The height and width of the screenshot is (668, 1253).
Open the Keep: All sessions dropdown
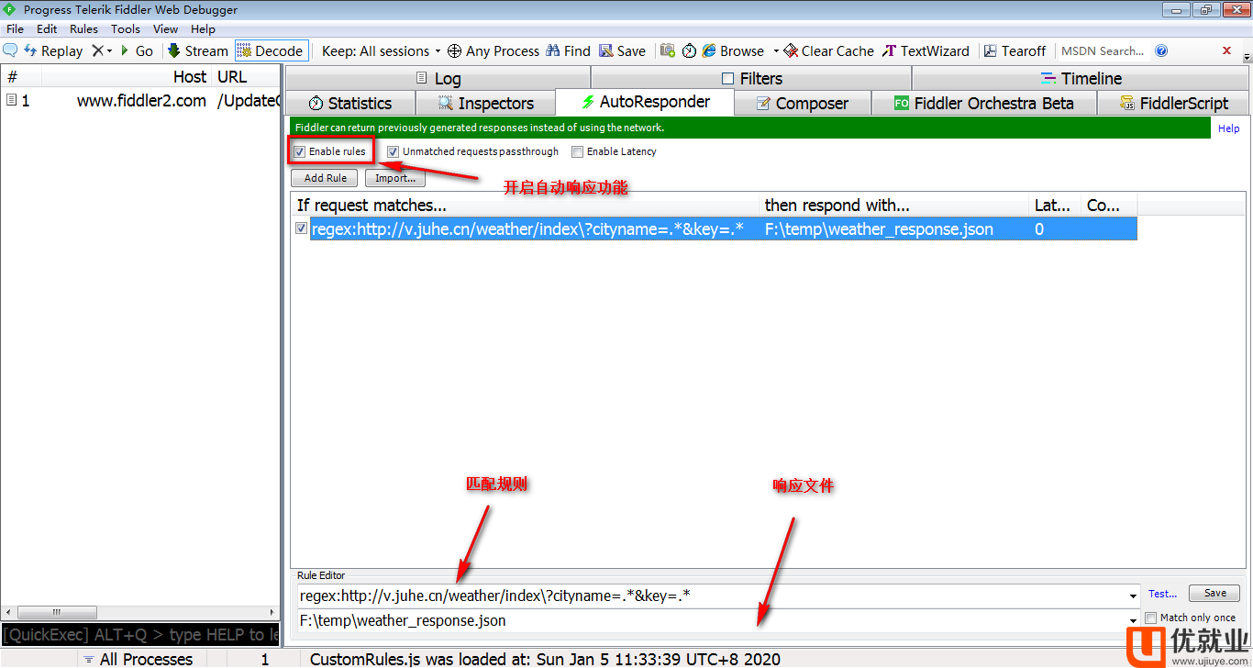pyautogui.click(x=381, y=51)
